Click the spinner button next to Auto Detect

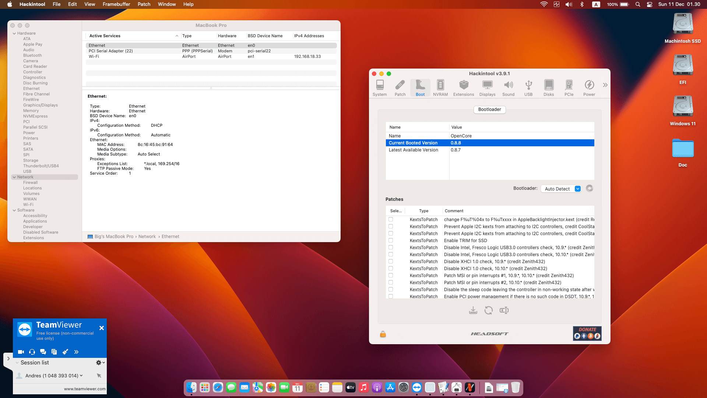[590, 188]
